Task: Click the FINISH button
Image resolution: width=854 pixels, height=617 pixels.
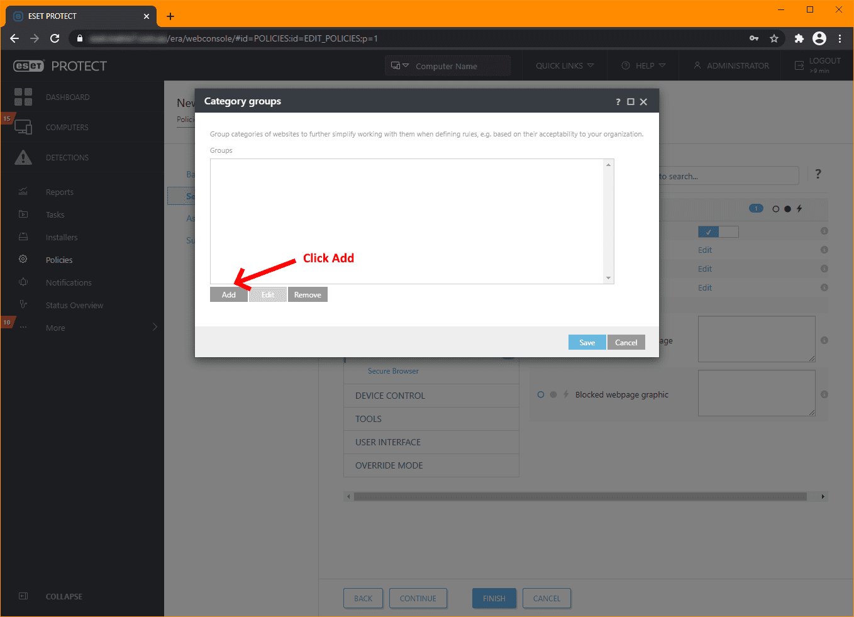Action: point(494,598)
